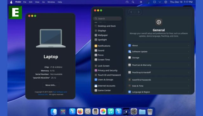The height and width of the screenshot is (116, 203).
Task: Click the "8.1G" memory value
Action: tap(52, 71)
